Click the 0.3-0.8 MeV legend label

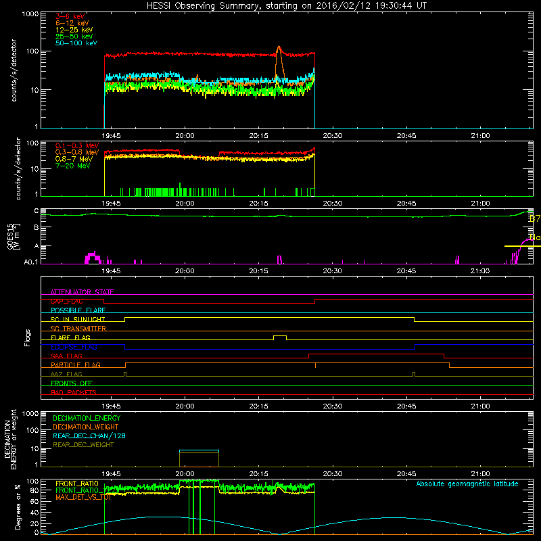(x=77, y=152)
